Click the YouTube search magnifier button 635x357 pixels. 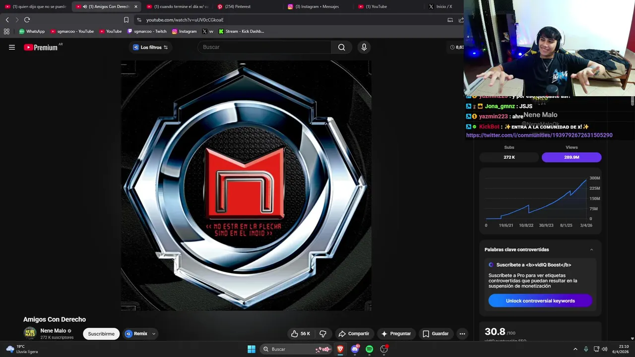click(341, 47)
